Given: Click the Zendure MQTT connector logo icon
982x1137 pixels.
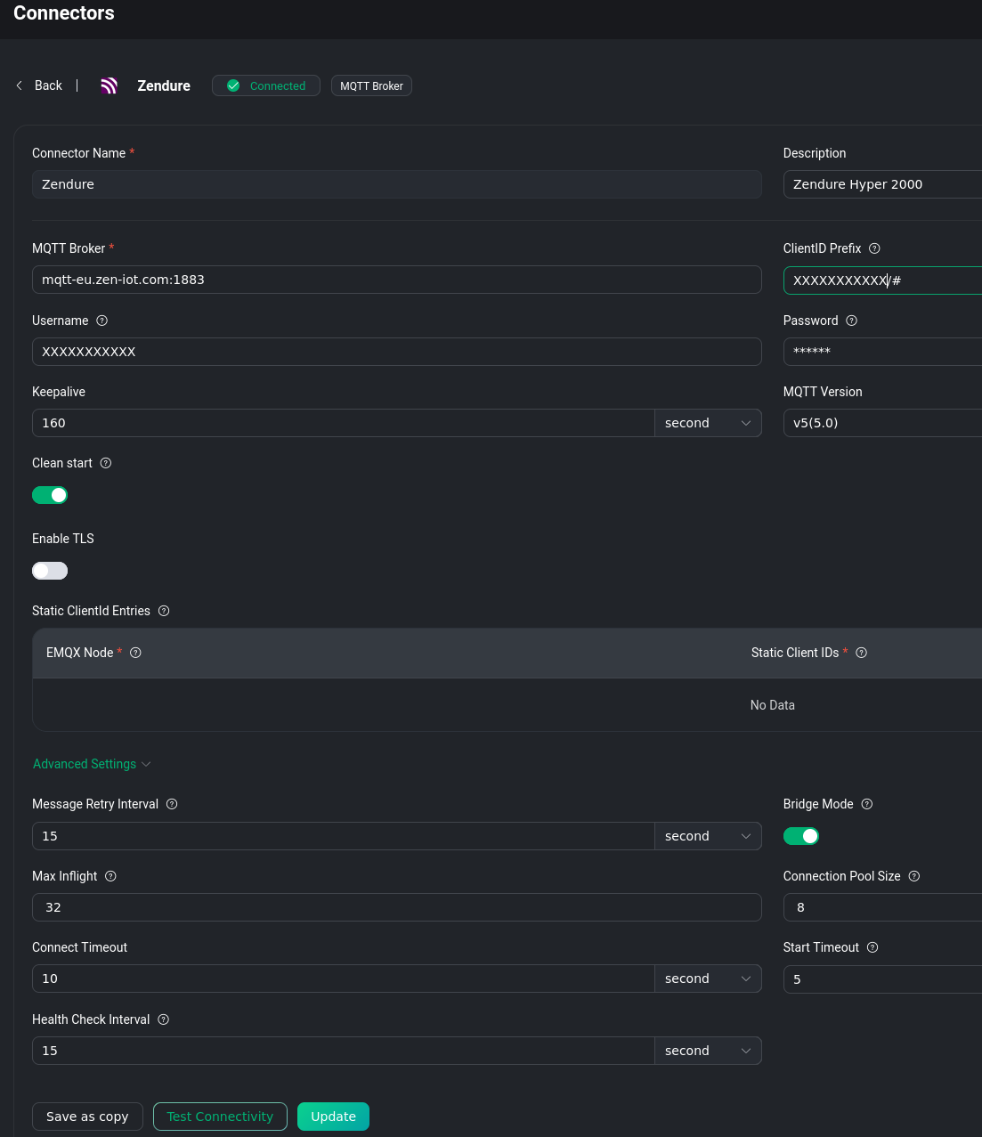Looking at the screenshot, I should pos(109,85).
